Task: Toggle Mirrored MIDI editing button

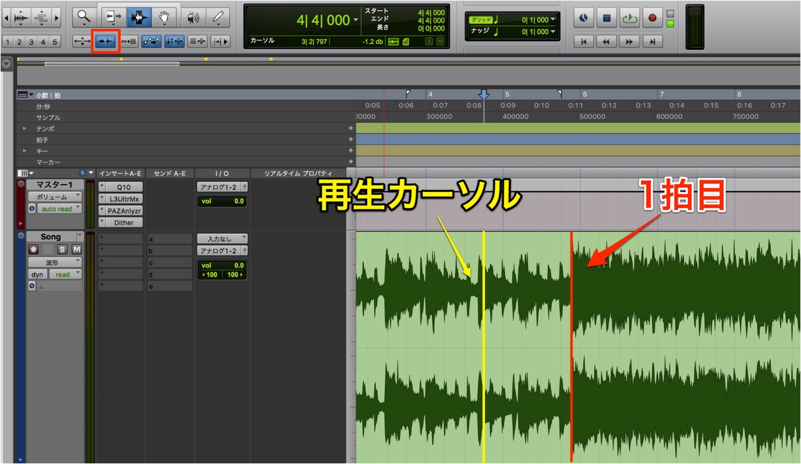Action: [128, 42]
